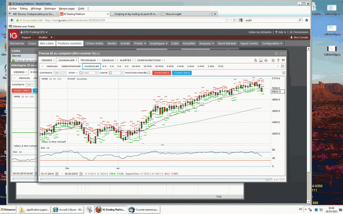This screenshot has width=343, height=214.
Task: Reset chart zoom icon
Action: [x=280, y=179]
